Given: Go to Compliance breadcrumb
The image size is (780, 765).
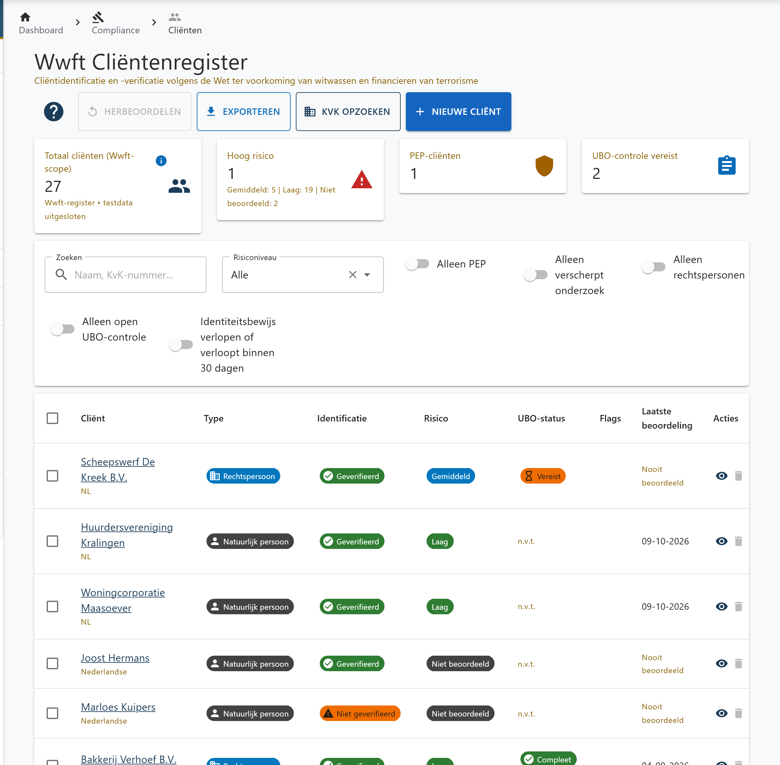Looking at the screenshot, I should pyautogui.click(x=116, y=23).
